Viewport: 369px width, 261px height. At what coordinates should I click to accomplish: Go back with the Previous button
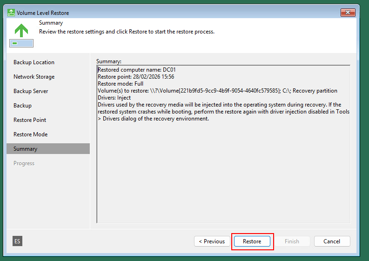212,241
